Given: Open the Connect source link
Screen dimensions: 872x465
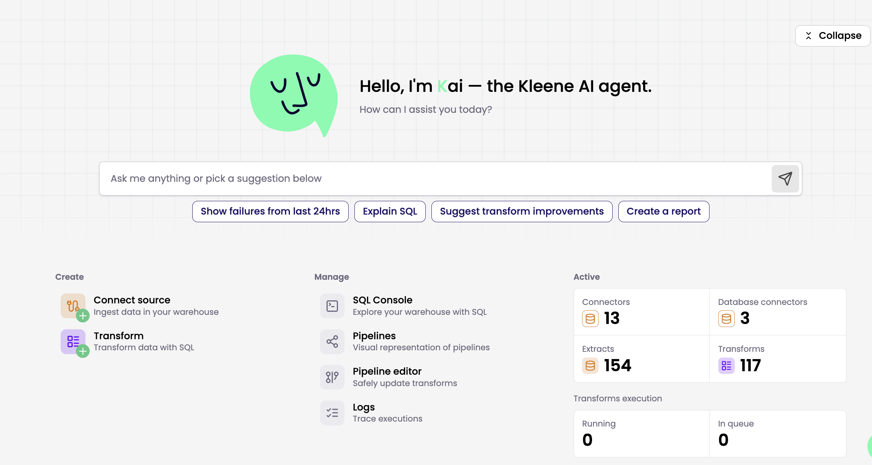Looking at the screenshot, I should [132, 300].
